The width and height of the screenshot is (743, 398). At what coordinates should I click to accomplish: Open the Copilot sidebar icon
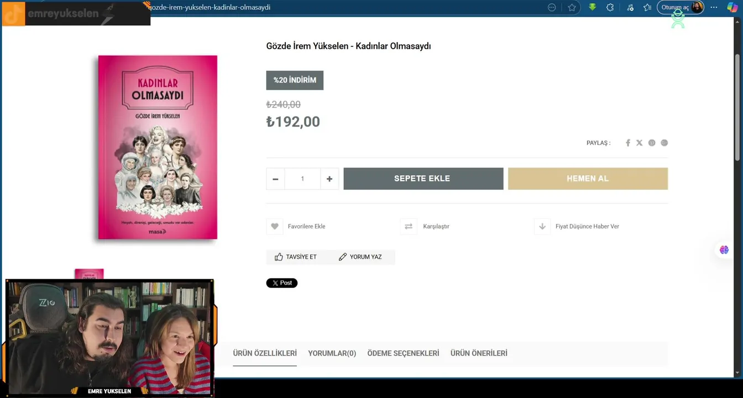point(732,7)
